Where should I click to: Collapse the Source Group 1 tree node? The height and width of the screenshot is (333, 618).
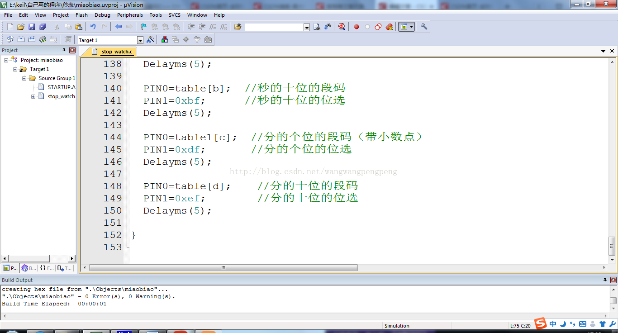(x=24, y=78)
